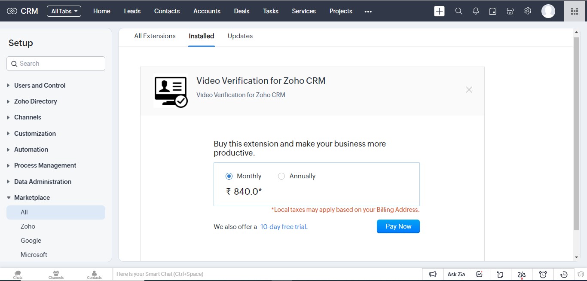Open the stacked windows icon at bottom right

coord(581,274)
